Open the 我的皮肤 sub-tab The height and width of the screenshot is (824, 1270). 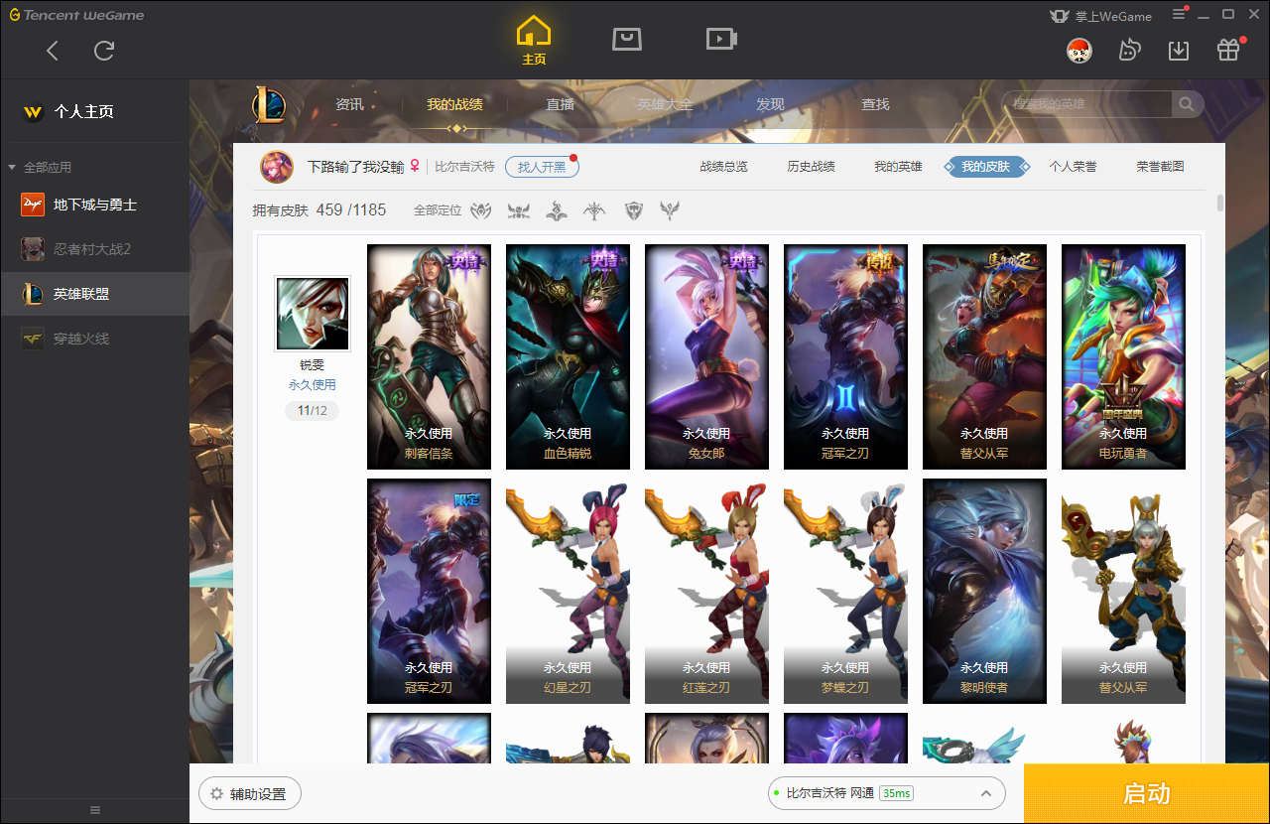point(985,167)
